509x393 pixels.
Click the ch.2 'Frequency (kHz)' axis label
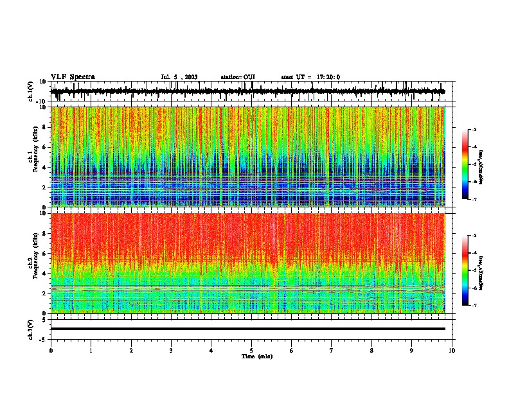pyautogui.click(x=35, y=256)
